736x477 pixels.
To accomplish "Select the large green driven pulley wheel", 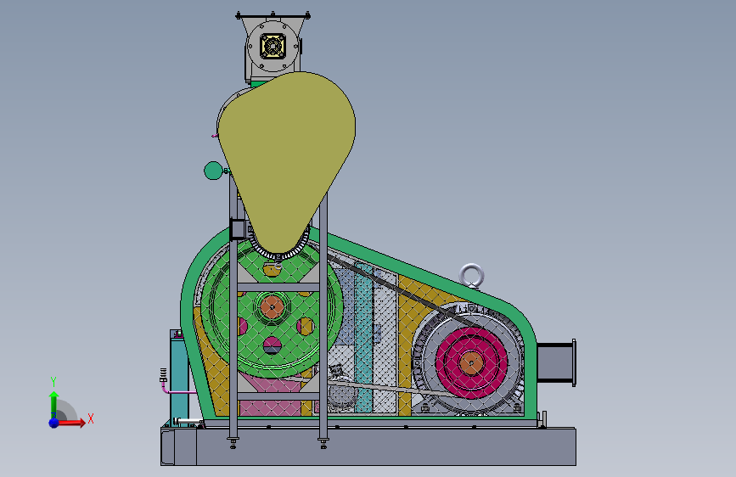I will pos(272,307).
